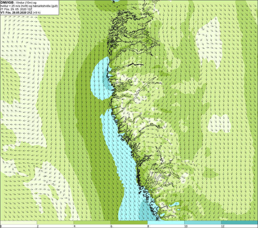Click the "0" label on the wind scale
Image resolution: width=258 pixels, height=228 pixels.
(x=1, y=226)
